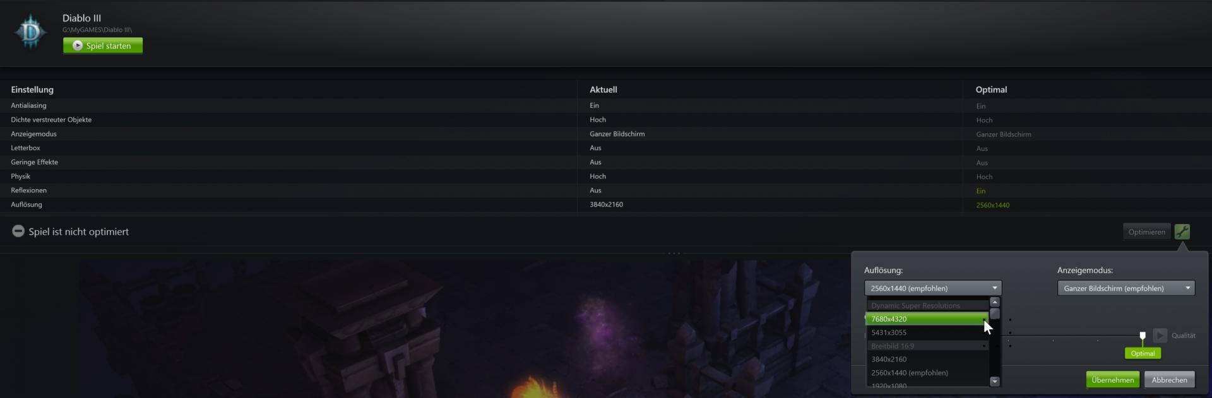
Task: Click the quality slider handle at Optimal
Action: point(1143,336)
